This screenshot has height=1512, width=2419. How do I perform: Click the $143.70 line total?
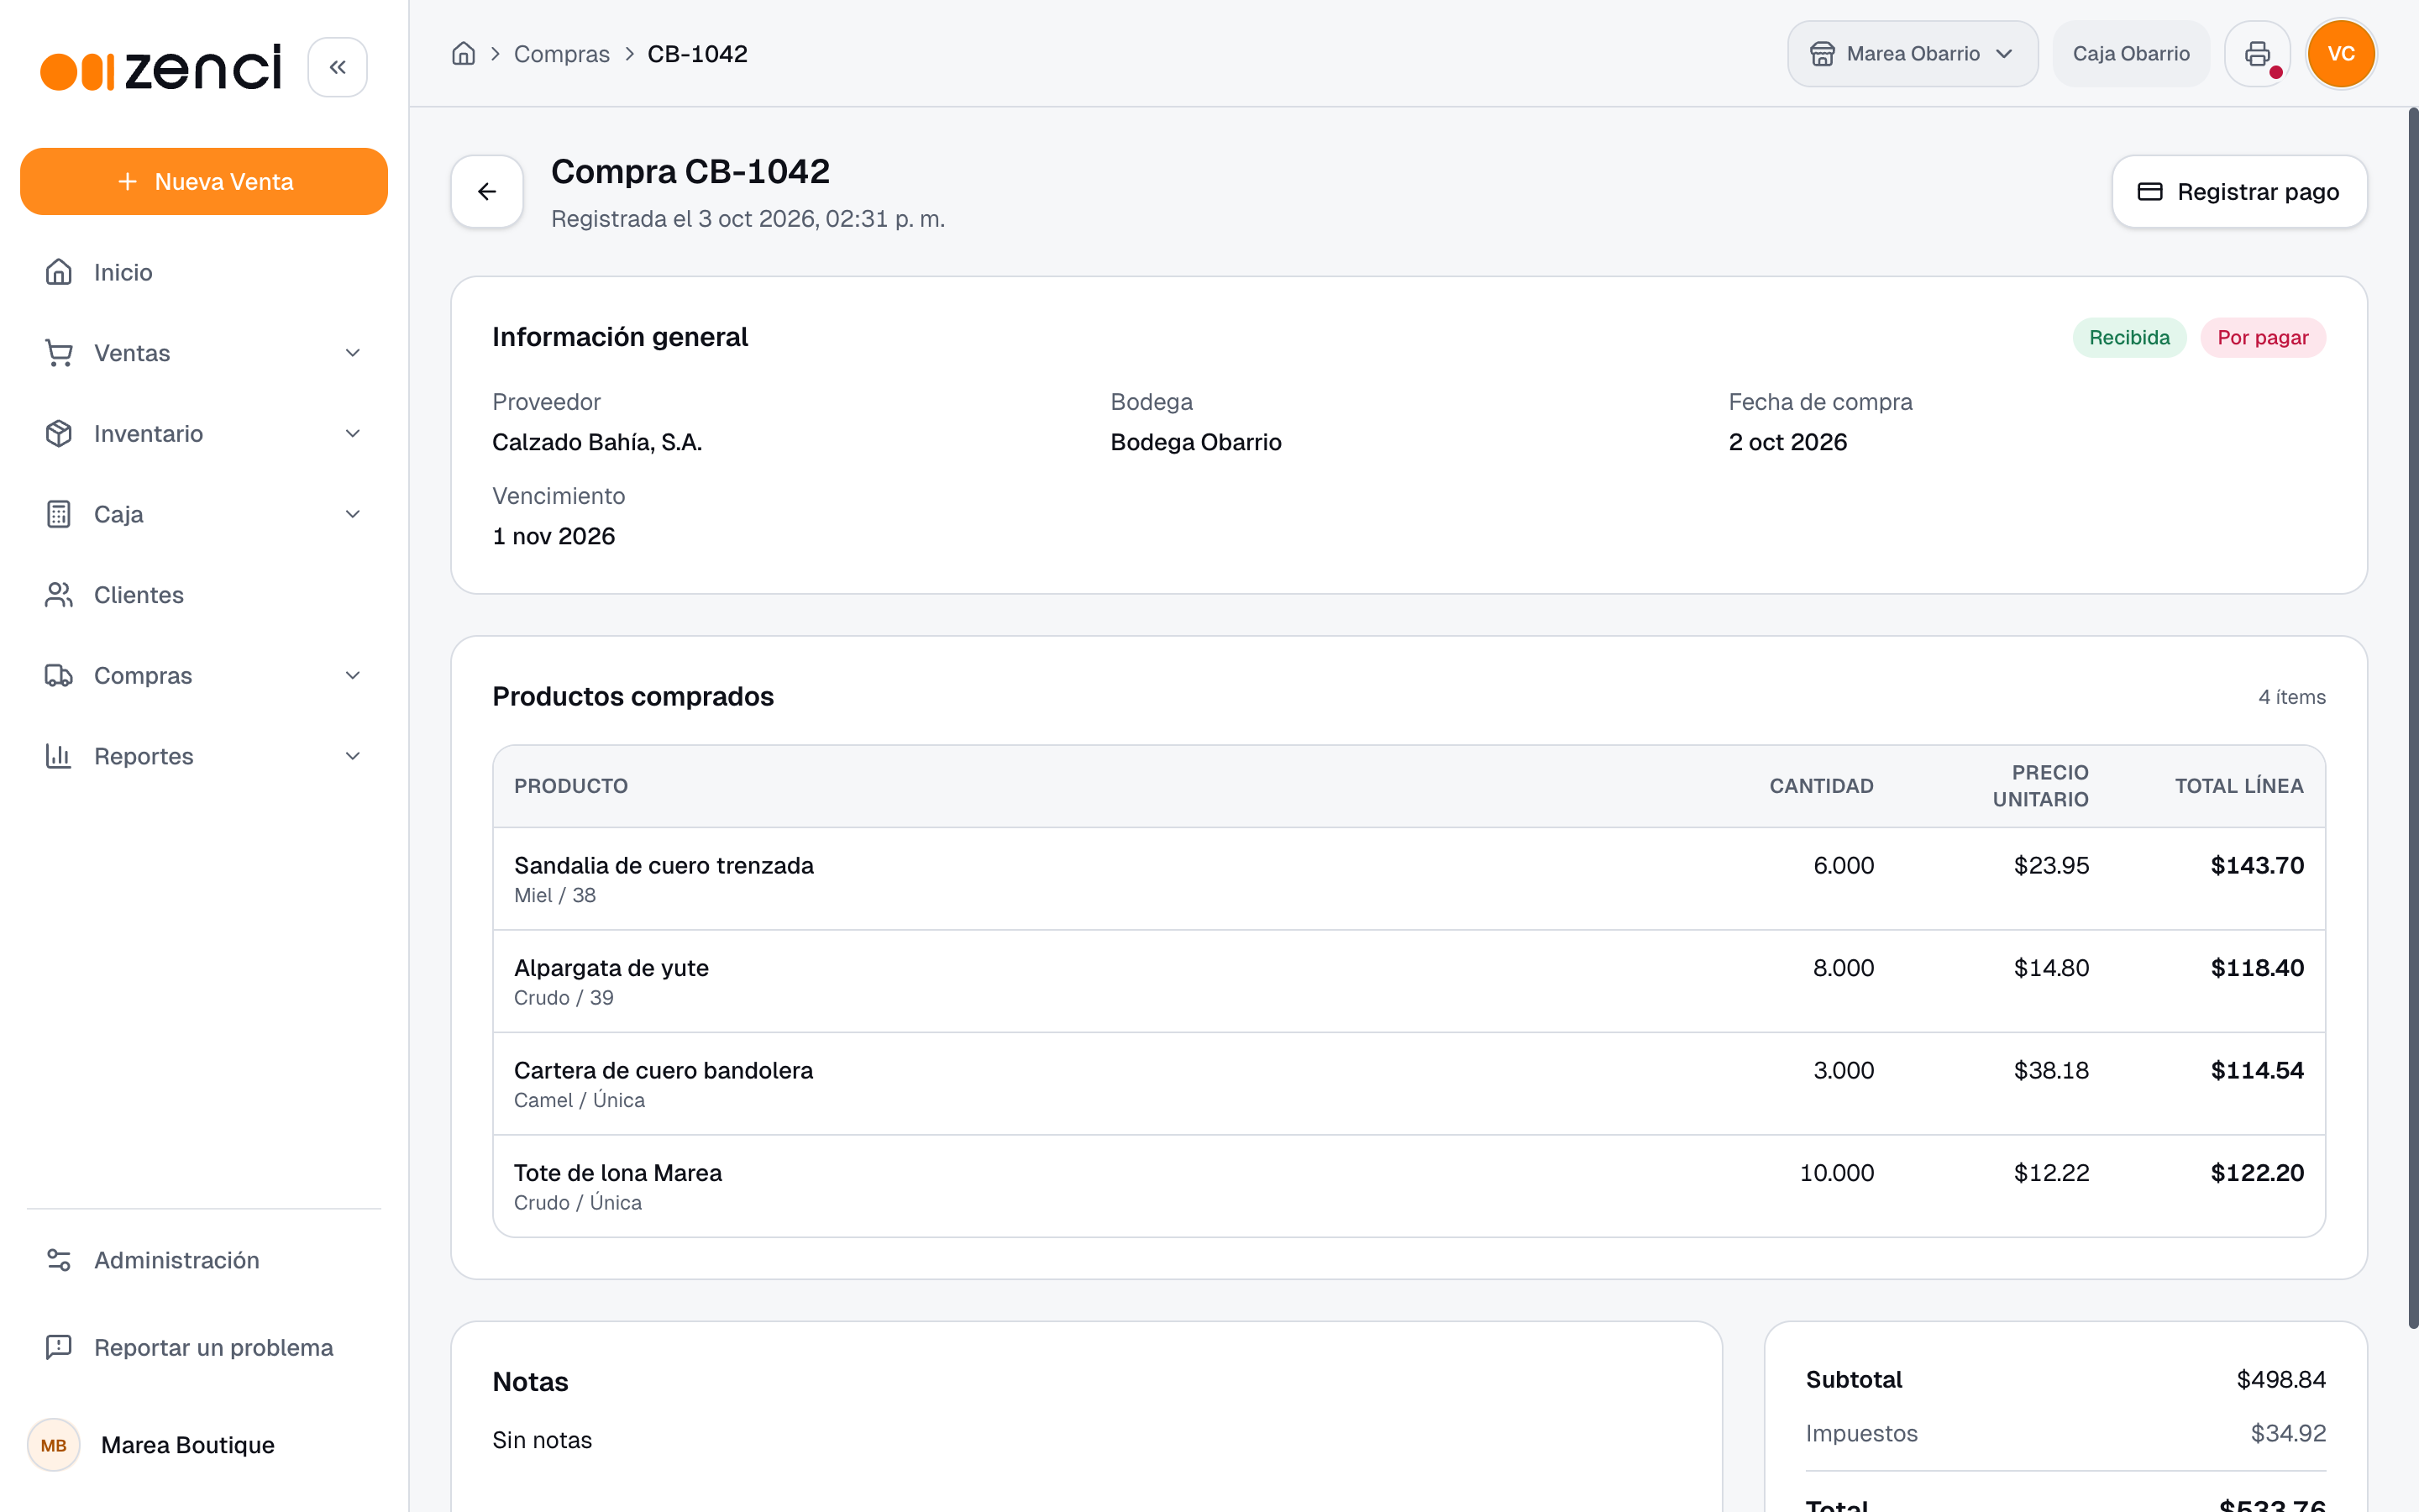tap(2257, 865)
